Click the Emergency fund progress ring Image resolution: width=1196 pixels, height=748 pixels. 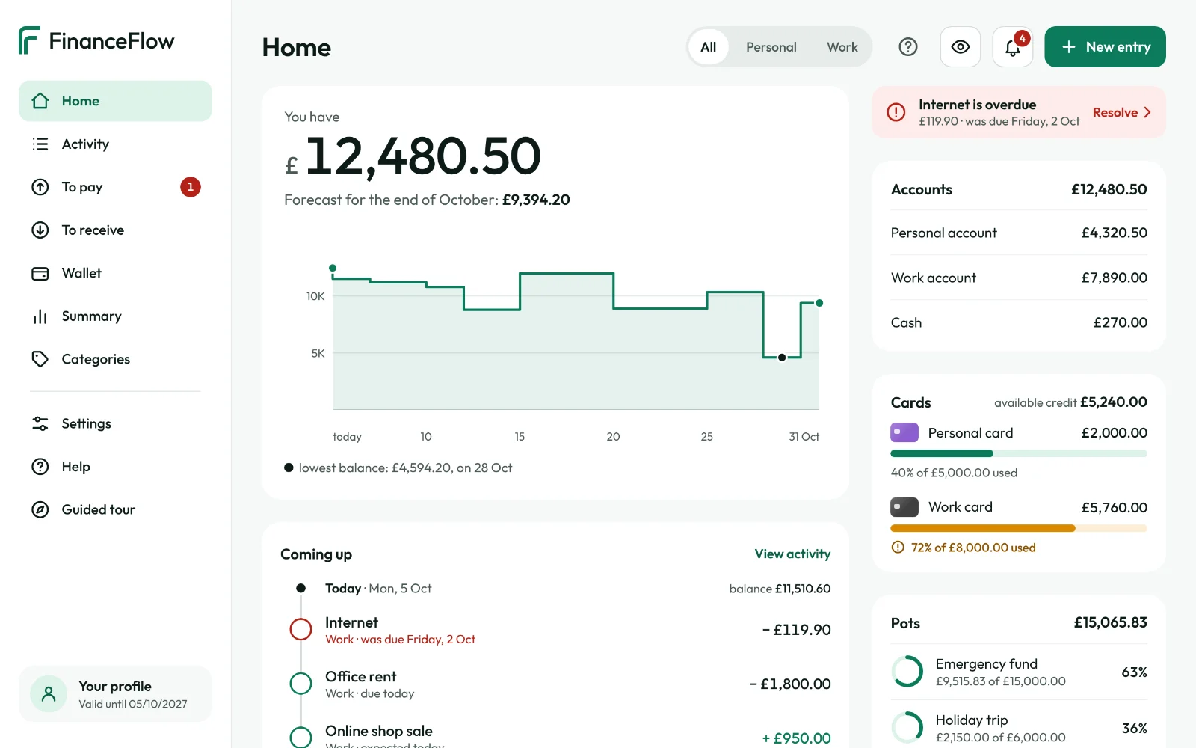(907, 672)
